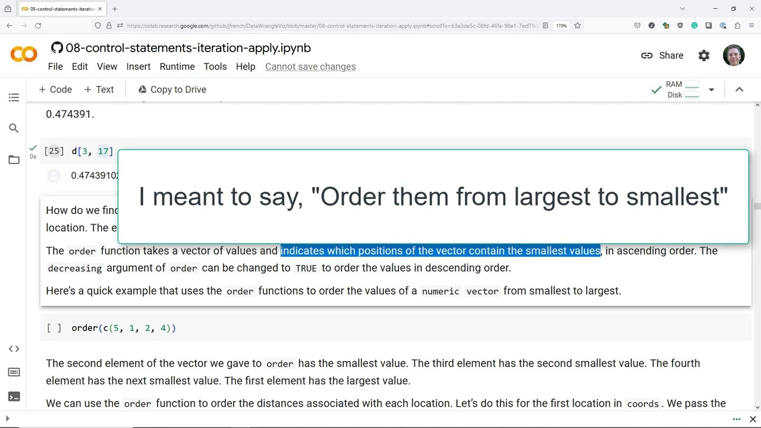Run the order(c(5, 1, 2, 4)) cell

click(x=54, y=328)
